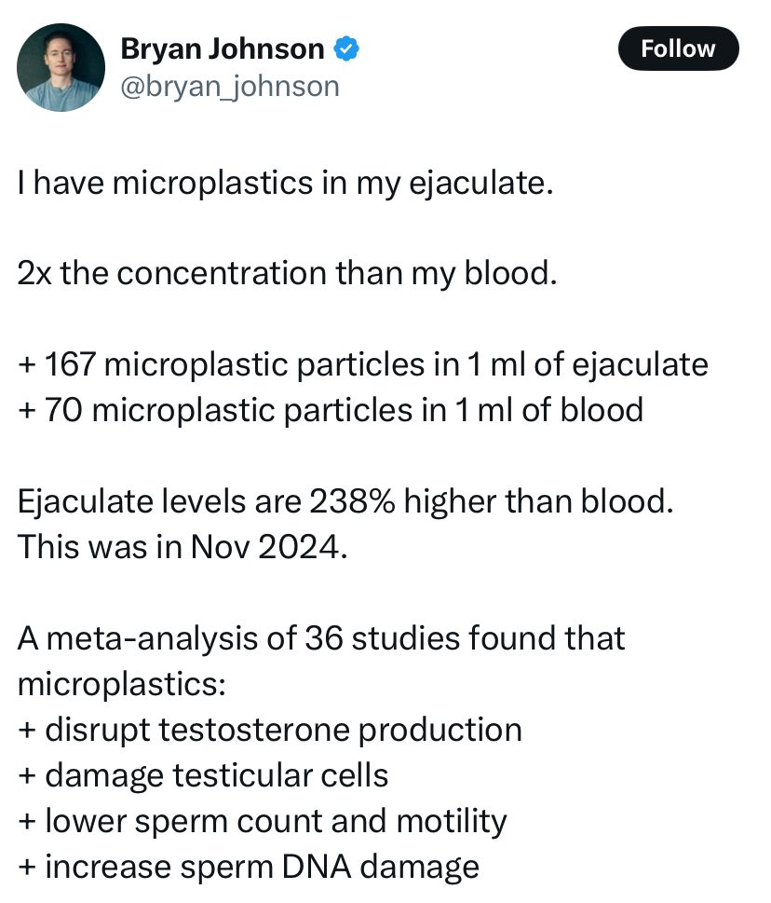Click the "238%" figure in the post
Screen dimensions: 771x903
click(336, 500)
